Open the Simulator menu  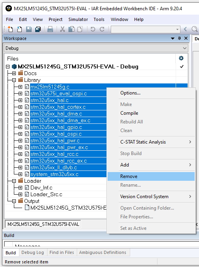point(78,19)
